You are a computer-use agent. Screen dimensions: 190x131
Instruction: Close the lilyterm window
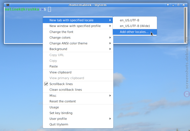[x=184, y=5]
